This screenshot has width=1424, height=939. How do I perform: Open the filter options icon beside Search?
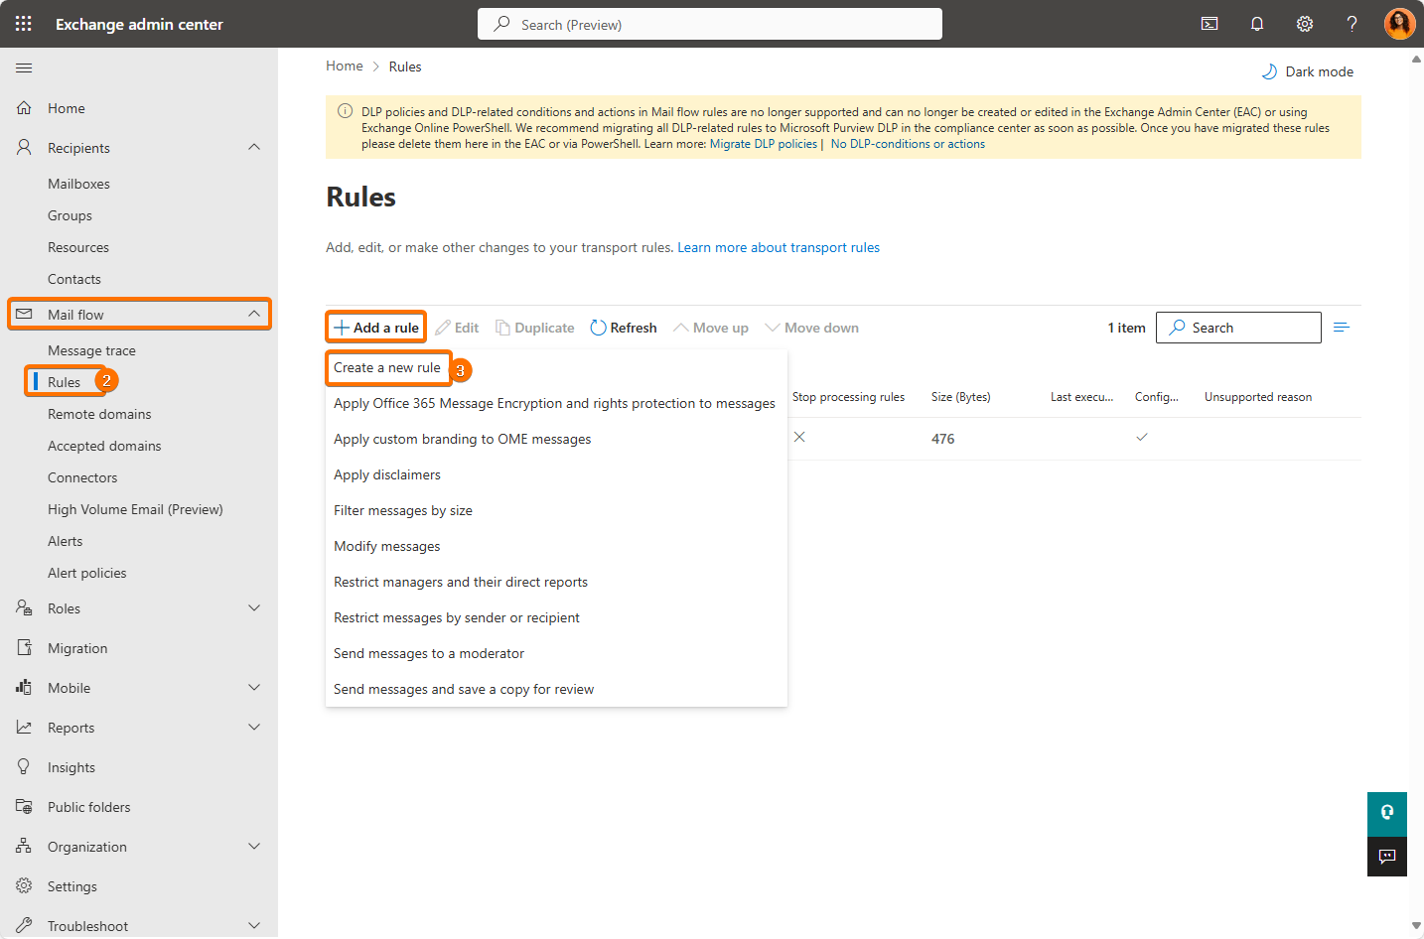[x=1342, y=328]
